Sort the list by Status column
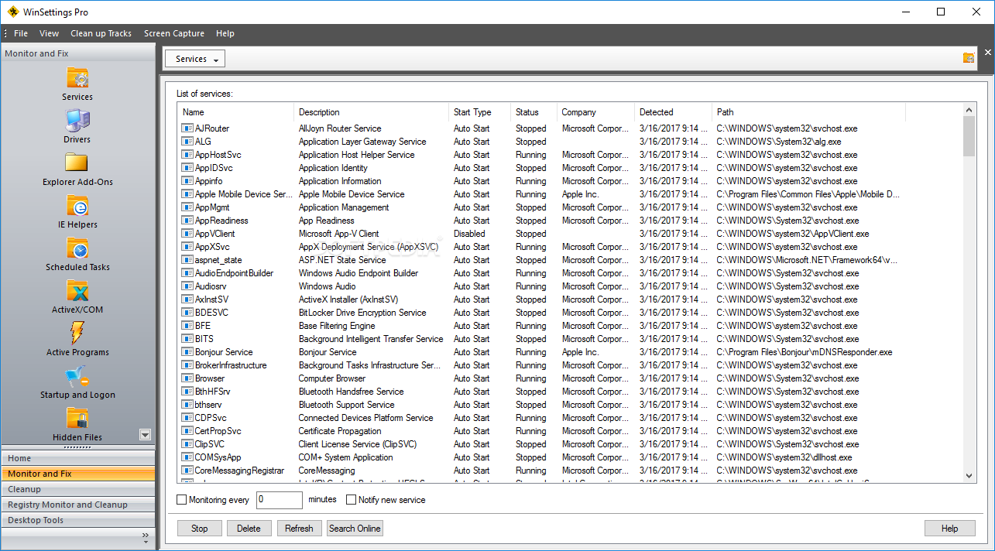This screenshot has height=551, width=995. click(534, 112)
